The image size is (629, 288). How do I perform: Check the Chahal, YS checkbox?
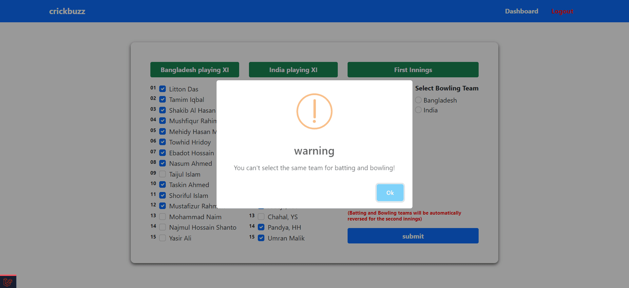261,217
